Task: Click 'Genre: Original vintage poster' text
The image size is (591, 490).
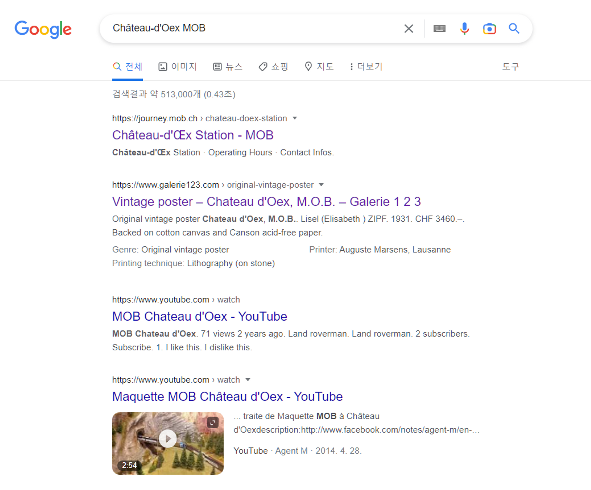Action: 170,250
